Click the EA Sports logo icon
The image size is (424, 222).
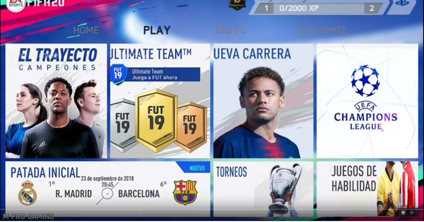coord(16,5)
